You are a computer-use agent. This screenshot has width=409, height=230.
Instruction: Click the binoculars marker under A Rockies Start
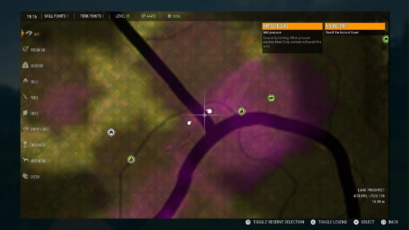(386, 39)
